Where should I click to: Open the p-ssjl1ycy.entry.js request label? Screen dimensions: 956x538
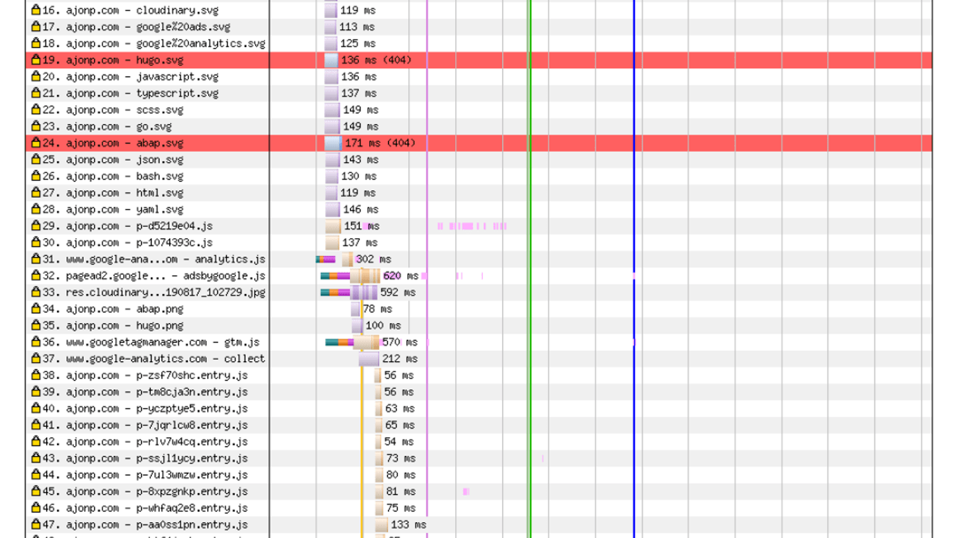145,458
